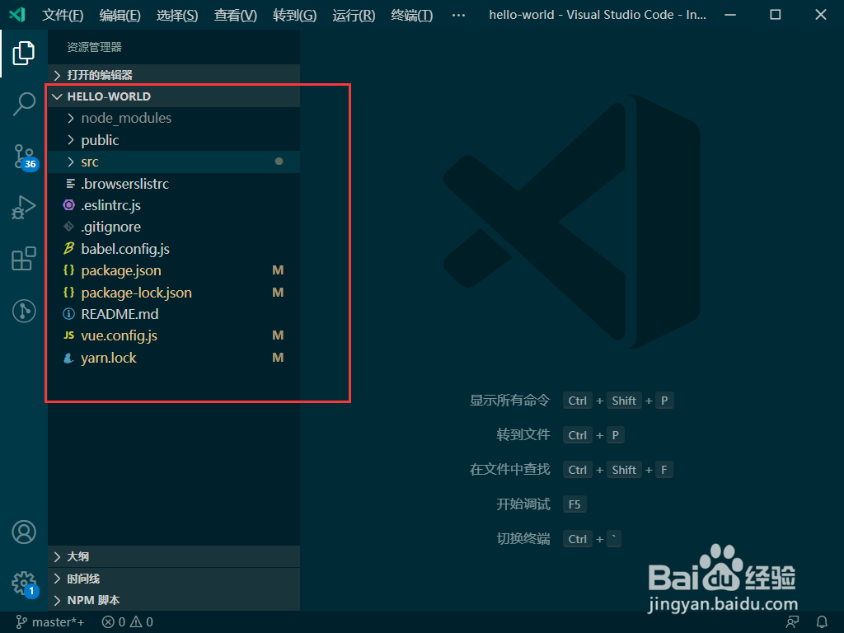Open the 查看(V) menu
Viewport: 844px width, 633px height.
pyautogui.click(x=235, y=15)
